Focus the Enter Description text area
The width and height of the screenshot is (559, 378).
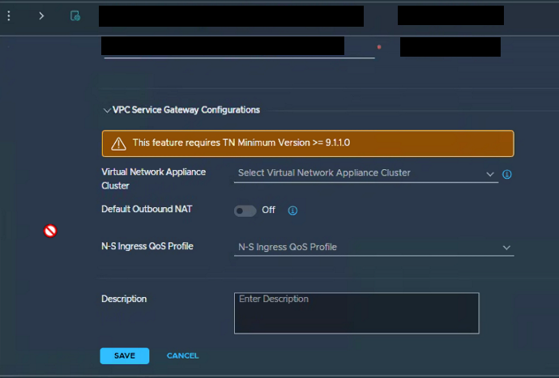356,313
